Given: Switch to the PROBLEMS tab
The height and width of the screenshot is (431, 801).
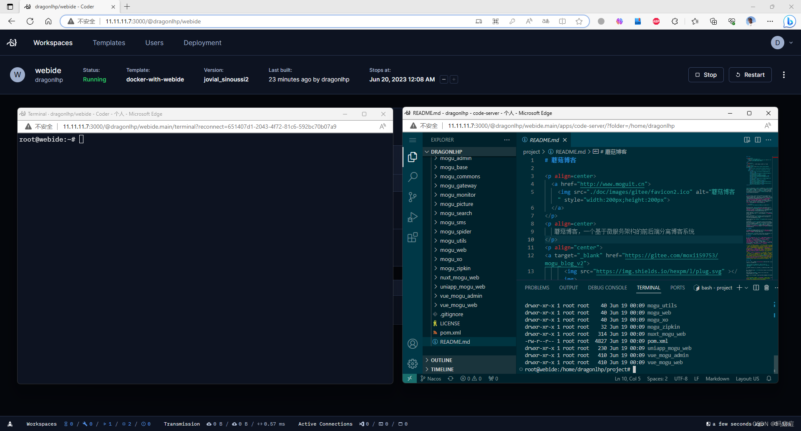Looking at the screenshot, I should 537,287.
